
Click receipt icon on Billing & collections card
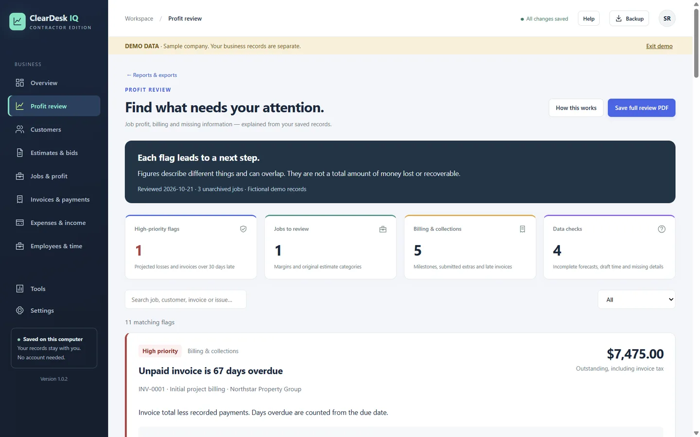[x=523, y=229]
